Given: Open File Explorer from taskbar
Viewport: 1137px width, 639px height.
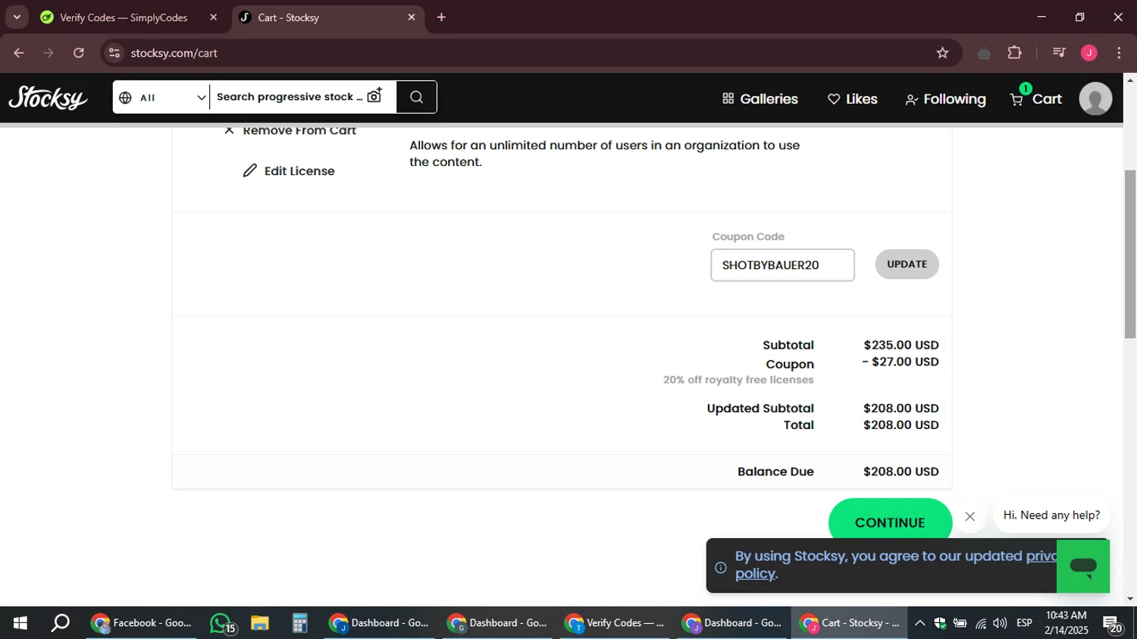Looking at the screenshot, I should tap(260, 623).
